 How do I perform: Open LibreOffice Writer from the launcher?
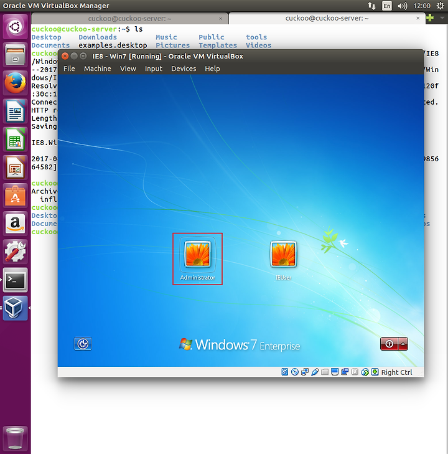click(x=15, y=111)
